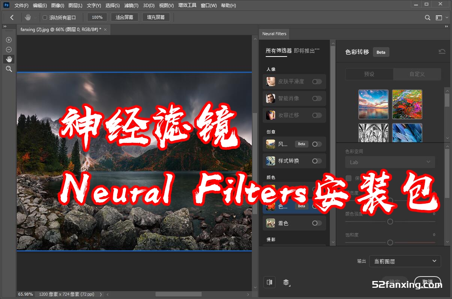Expand toolbar with double-arrow at top left
The height and width of the screenshot is (299, 452).
pos(5,27)
